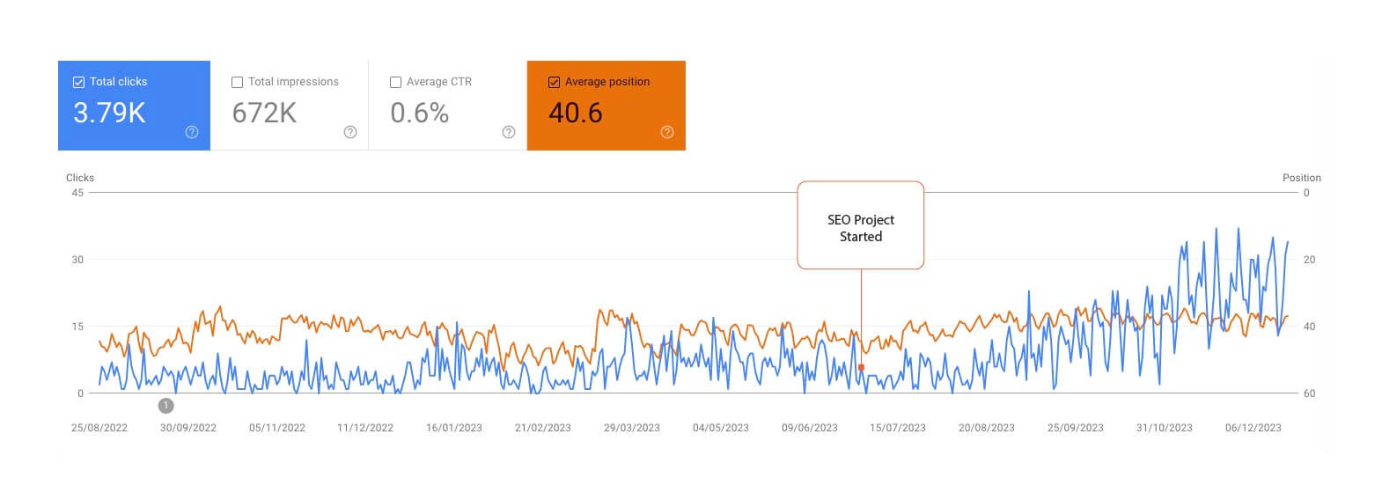Click the 31/10/2023 date label
The image size is (1382, 500).
click(x=1165, y=428)
